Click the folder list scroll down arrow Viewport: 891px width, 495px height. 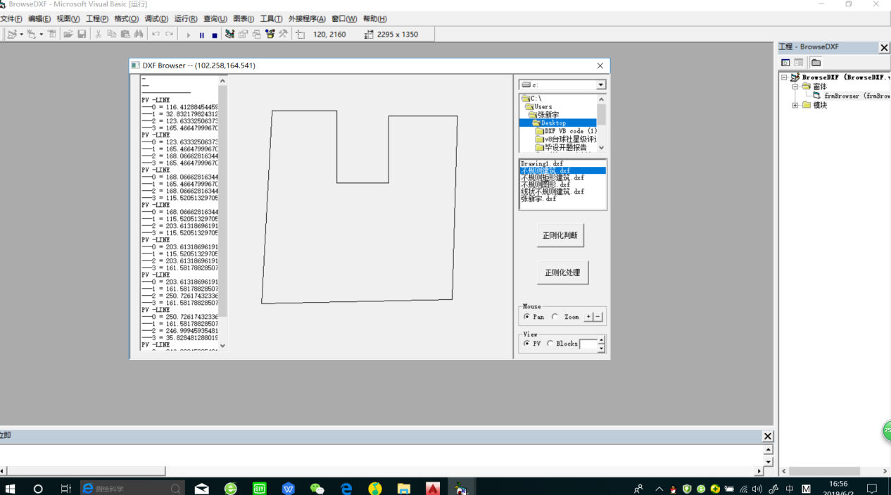(602, 148)
